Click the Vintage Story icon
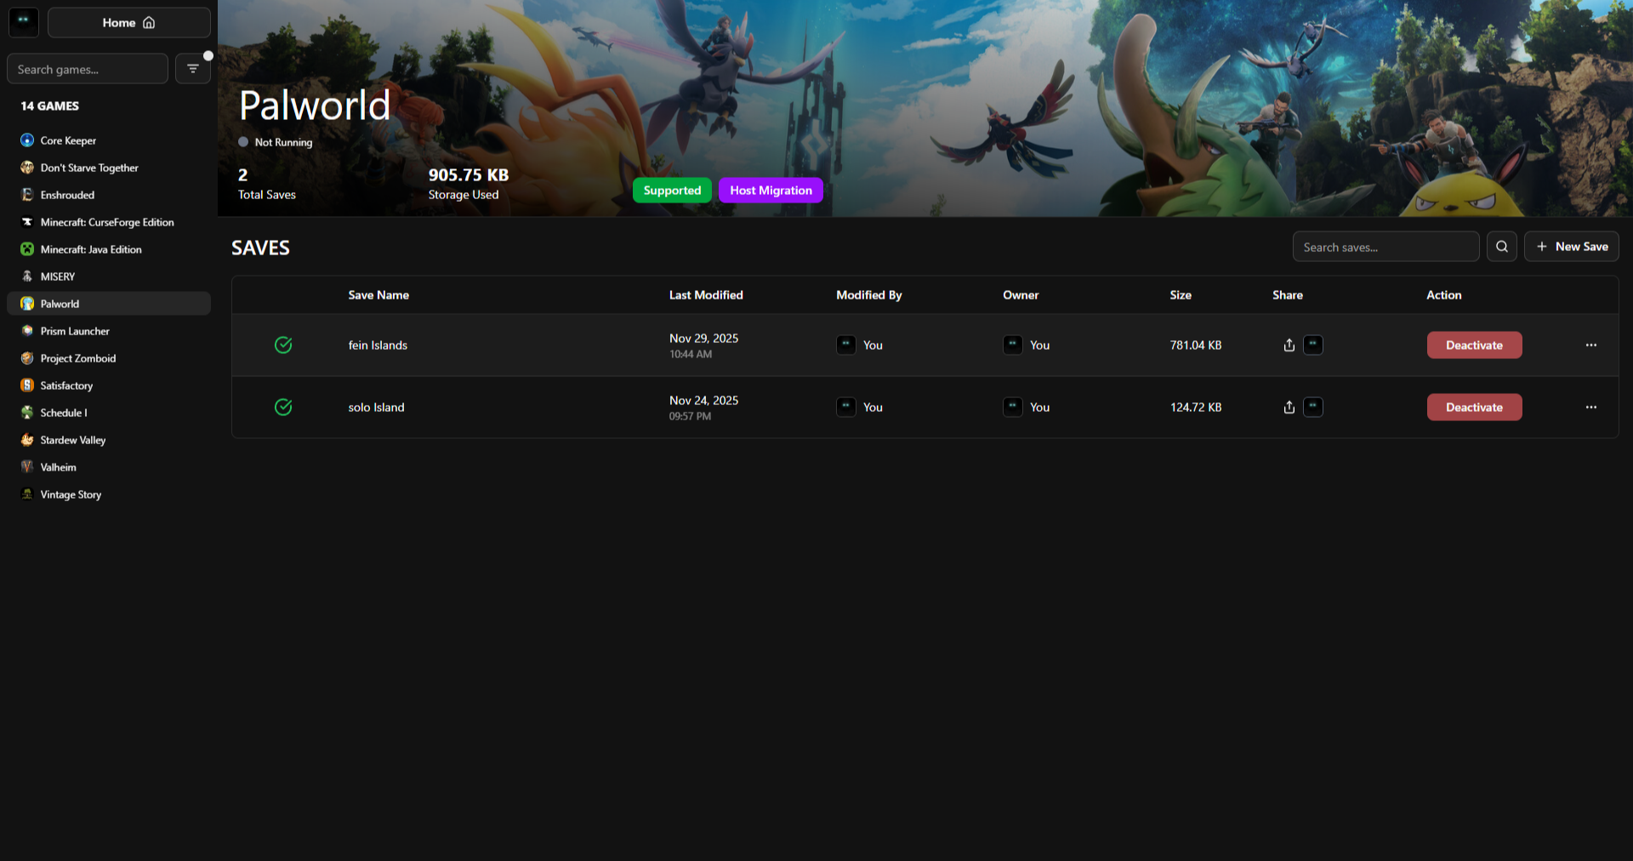 click(x=27, y=494)
